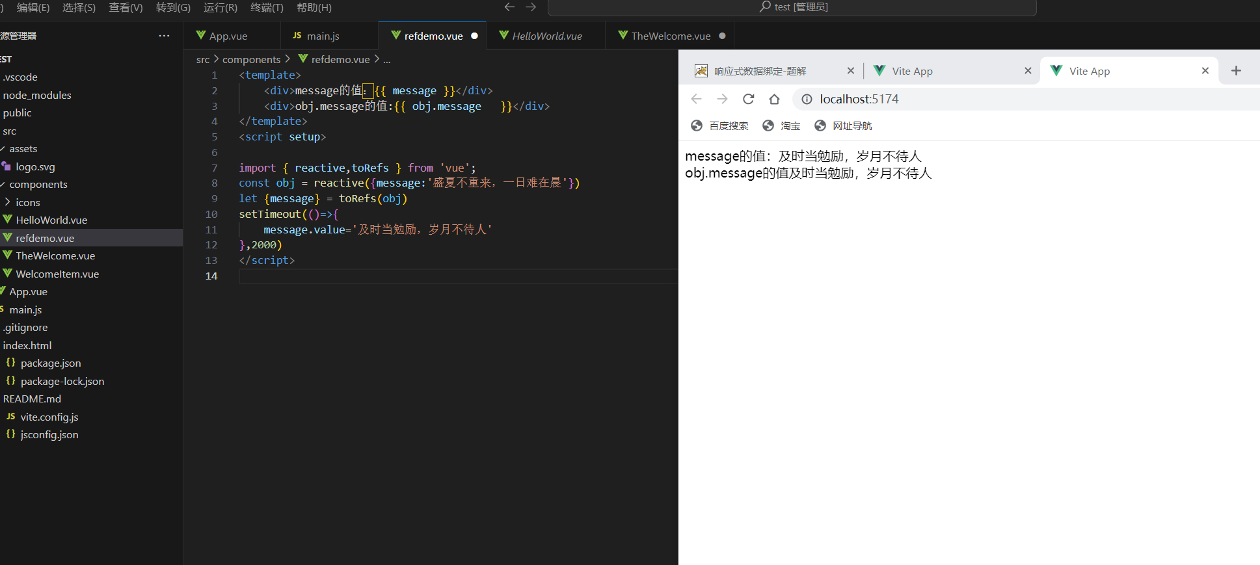1260x565 pixels.
Task: Open the 选择(S) menu
Action: (x=79, y=7)
